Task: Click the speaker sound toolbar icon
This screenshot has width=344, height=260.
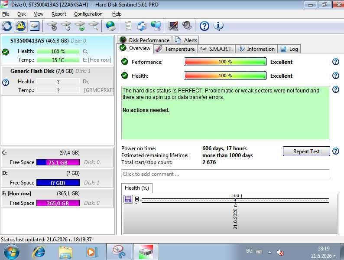Action: click(x=187, y=26)
